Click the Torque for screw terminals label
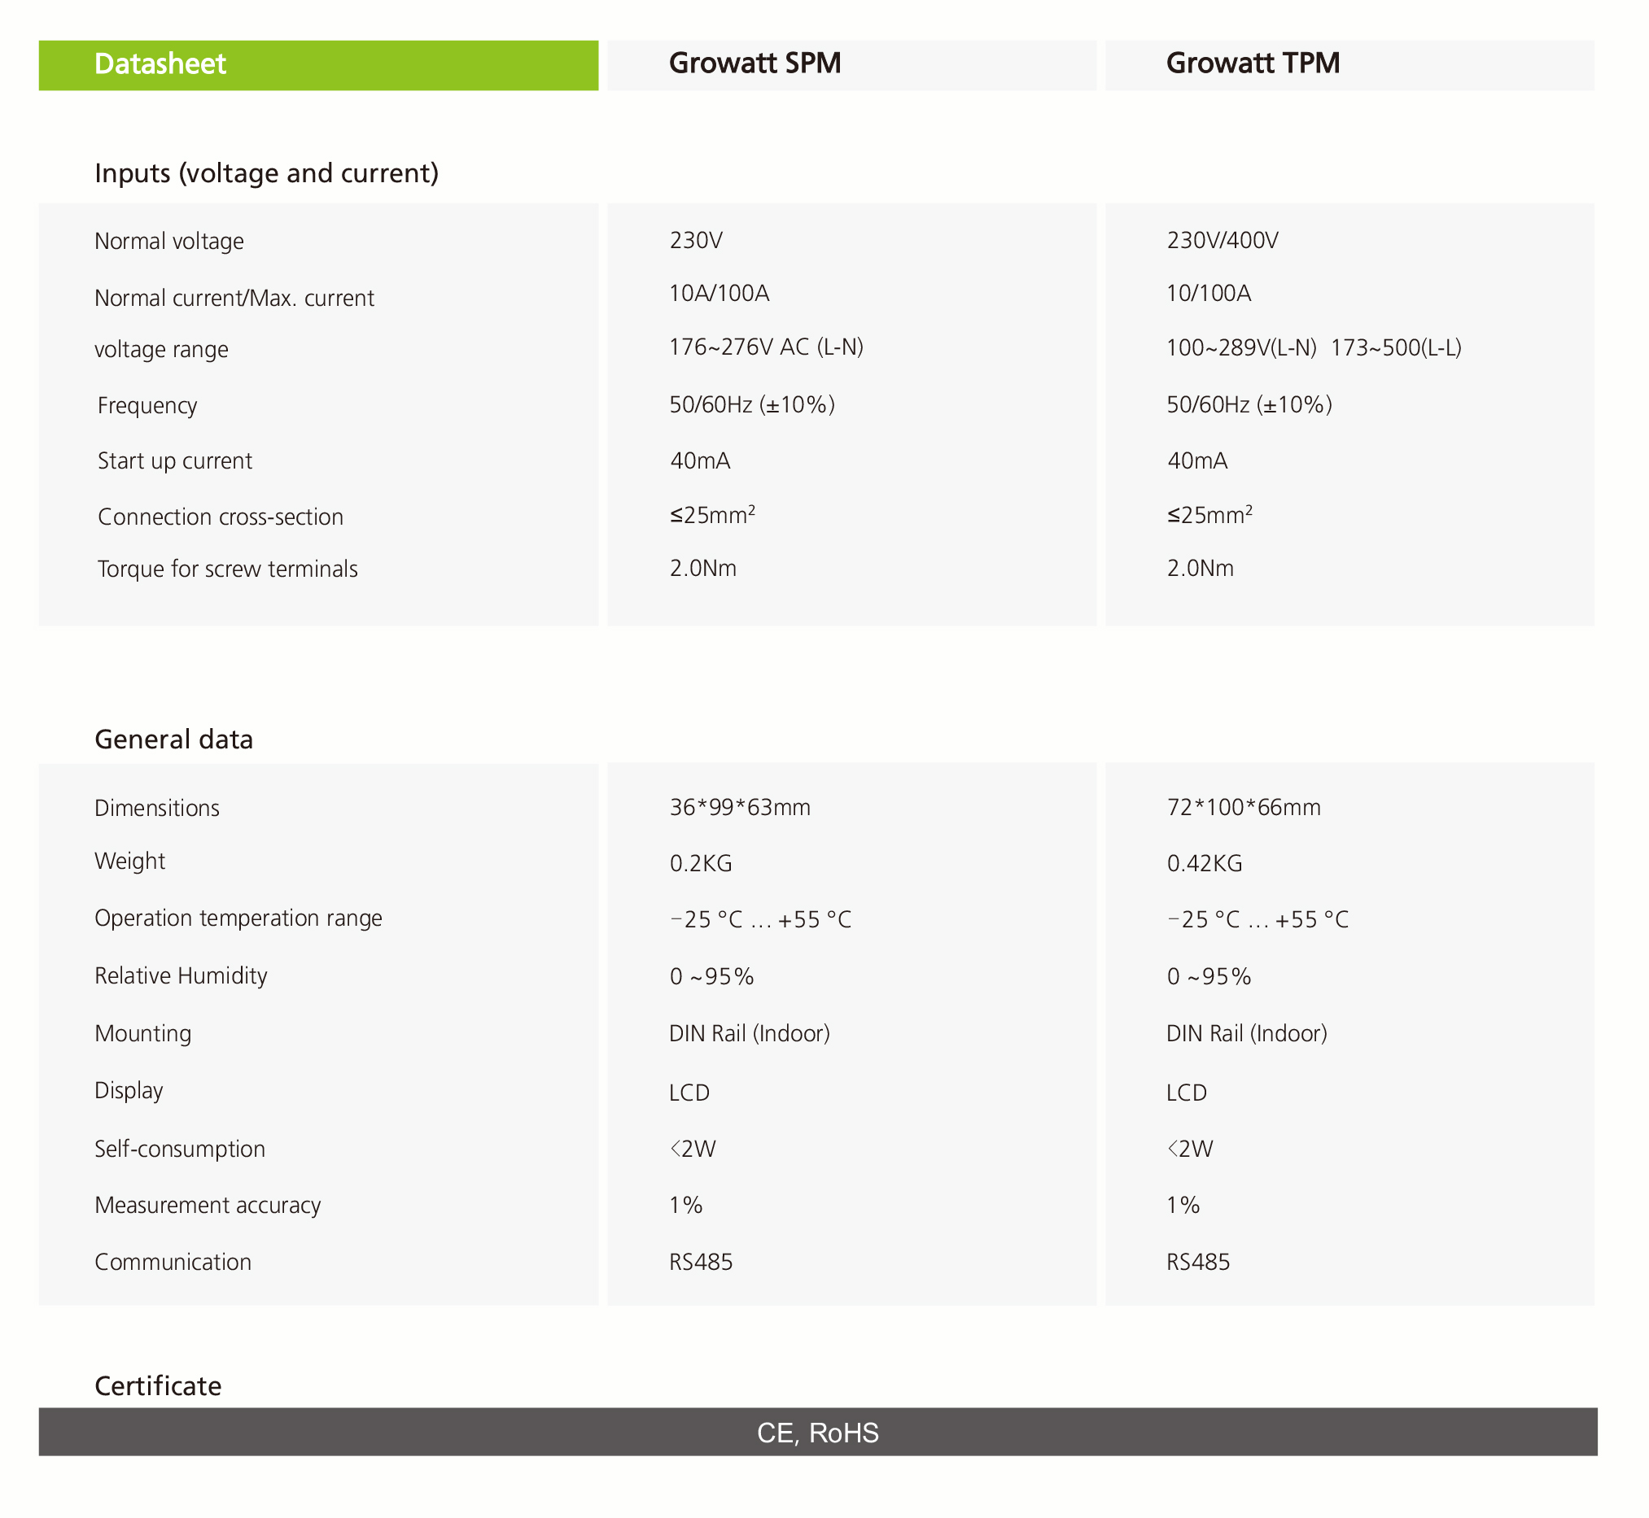Viewport: 1649px width, 1518px height. point(228,569)
